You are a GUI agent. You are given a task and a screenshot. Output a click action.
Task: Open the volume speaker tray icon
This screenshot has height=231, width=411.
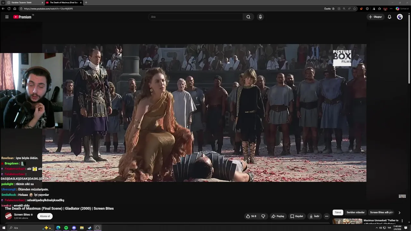pyautogui.click(x=380, y=228)
